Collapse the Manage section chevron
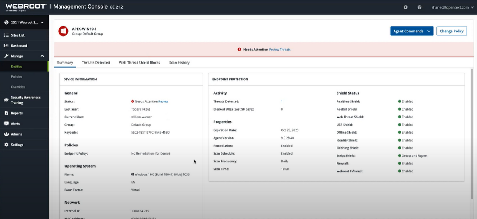 (x=42, y=56)
